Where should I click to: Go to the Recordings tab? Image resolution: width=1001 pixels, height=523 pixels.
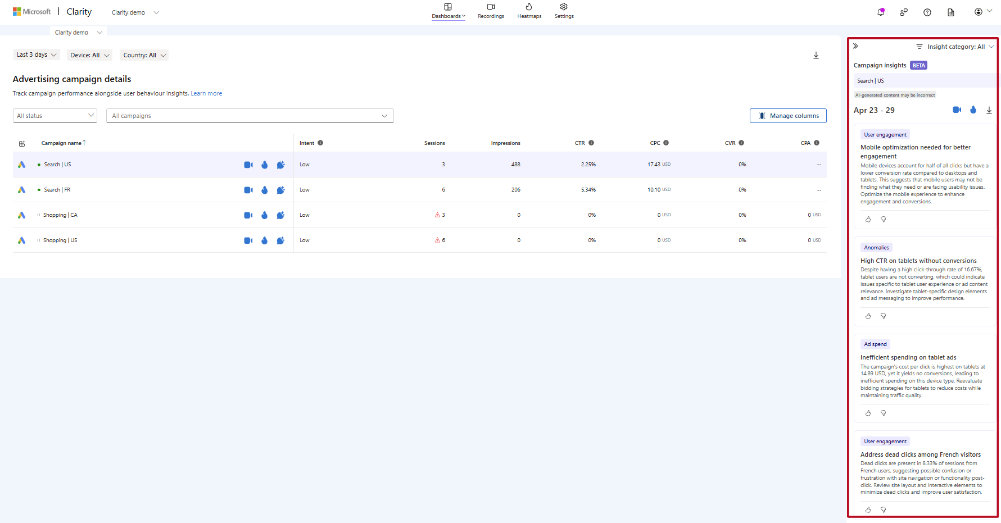[x=491, y=11]
